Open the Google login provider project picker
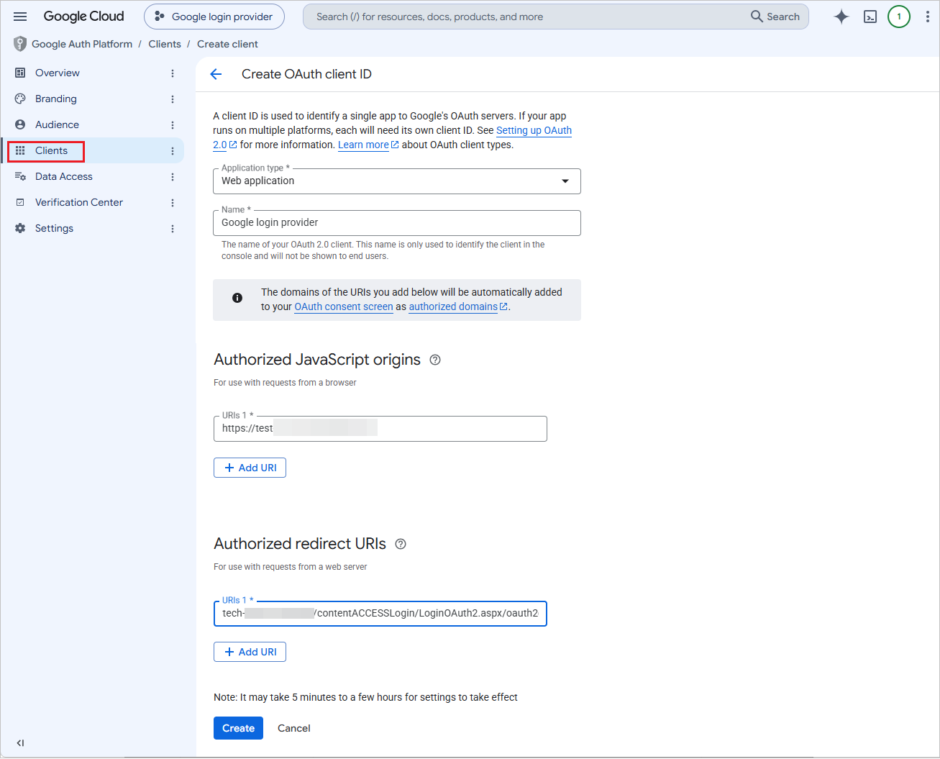This screenshot has height=759, width=940. 214,17
